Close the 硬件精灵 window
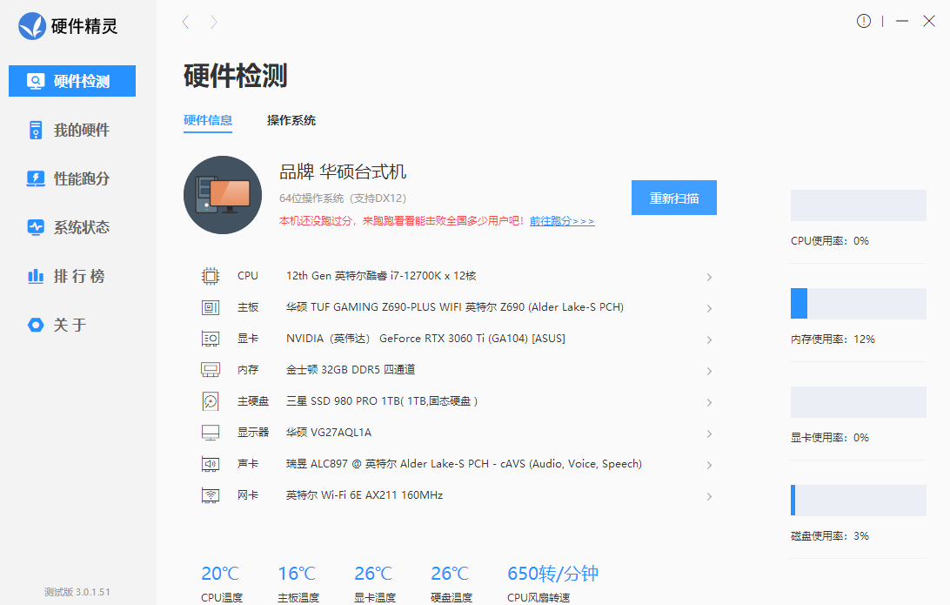 [929, 21]
